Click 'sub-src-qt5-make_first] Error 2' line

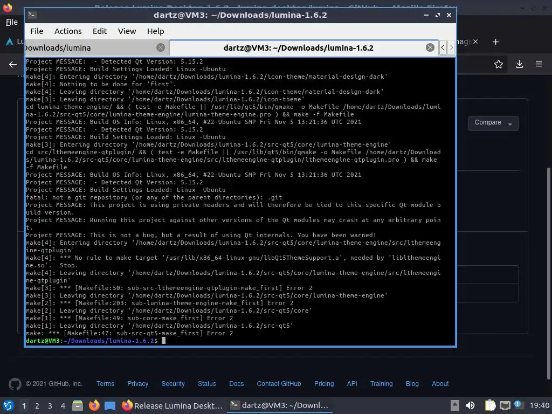(129, 333)
